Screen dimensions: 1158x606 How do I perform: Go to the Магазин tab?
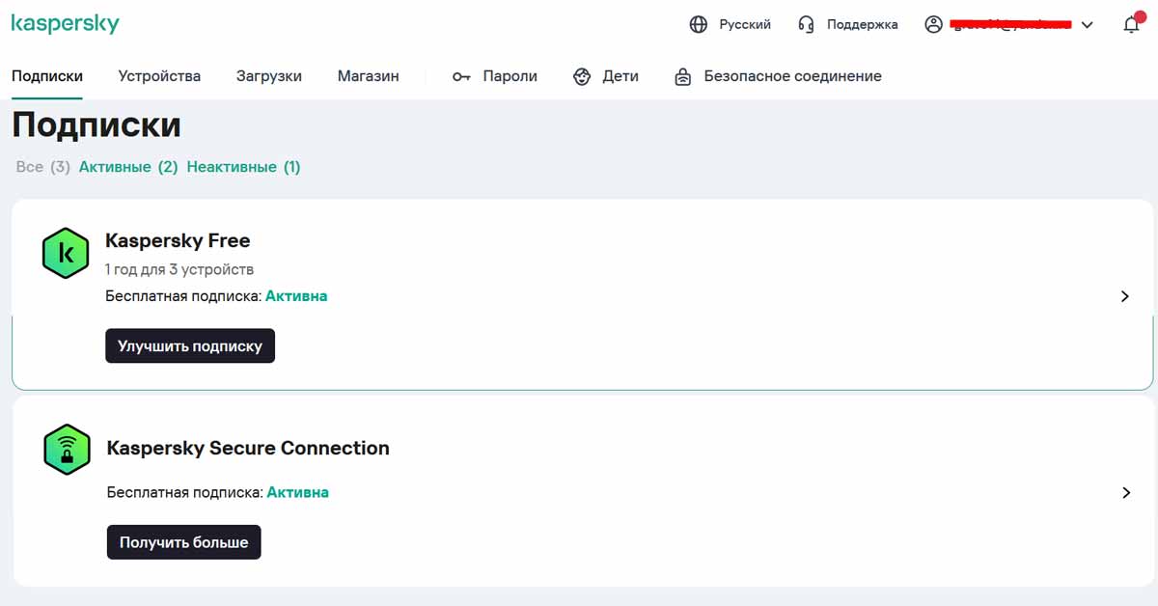368,76
